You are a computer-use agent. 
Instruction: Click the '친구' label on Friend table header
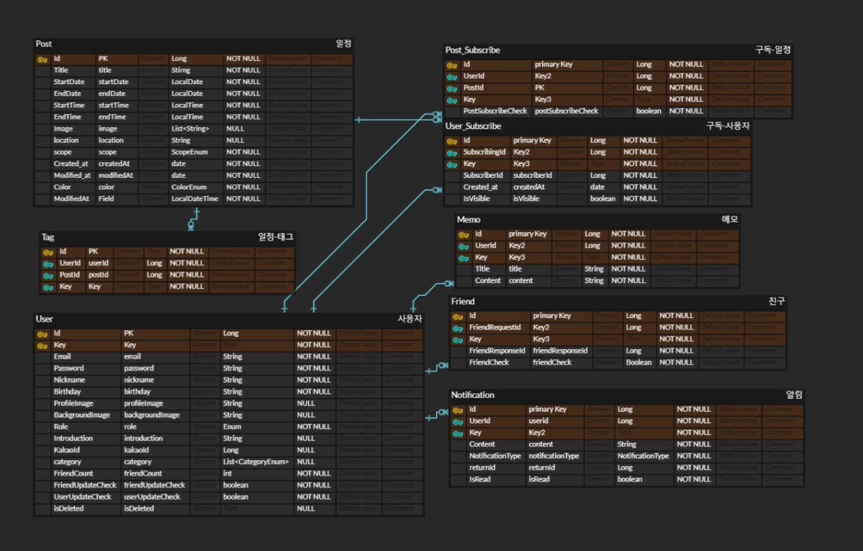coord(777,301)
